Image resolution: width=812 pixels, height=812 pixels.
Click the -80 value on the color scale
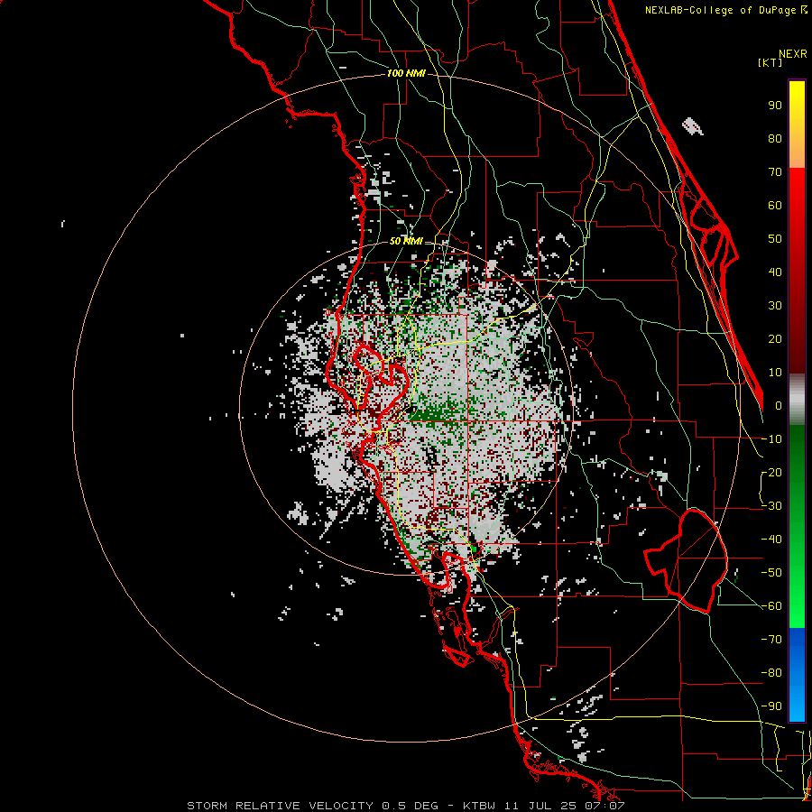[771, 673]
